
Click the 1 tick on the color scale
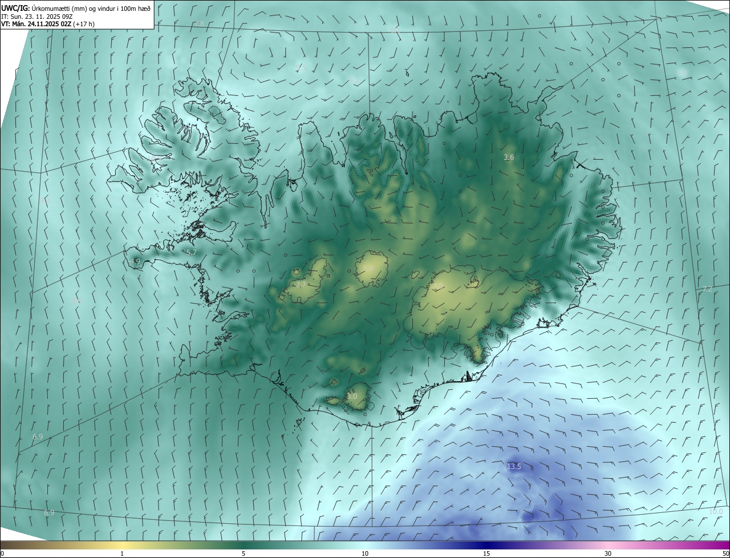[x=122, y=553]
